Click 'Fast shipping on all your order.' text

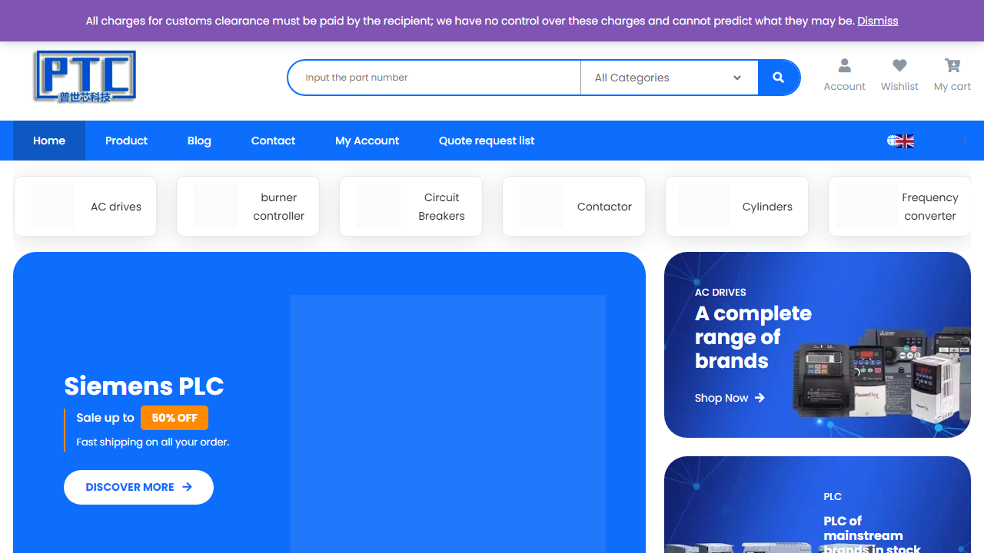click(x=153, y=442)
